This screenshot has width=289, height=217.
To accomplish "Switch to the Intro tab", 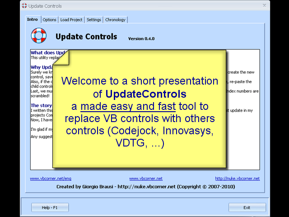I will pos(33,19).
